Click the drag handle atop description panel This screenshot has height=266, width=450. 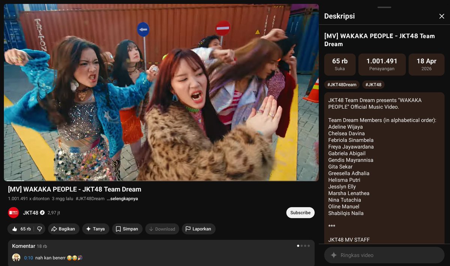[x=384, y=7]
